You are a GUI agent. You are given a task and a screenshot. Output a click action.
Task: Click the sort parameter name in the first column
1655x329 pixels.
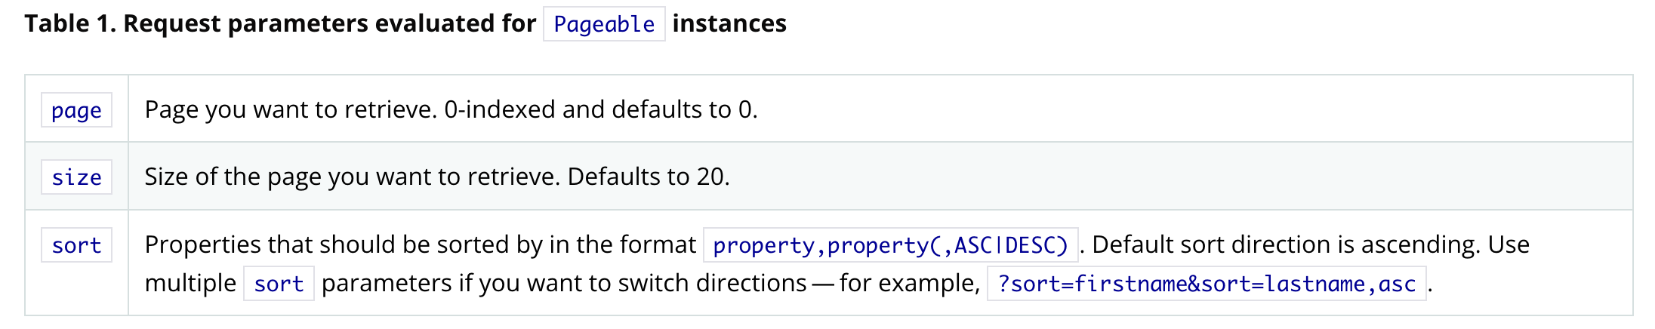[76, 245]
